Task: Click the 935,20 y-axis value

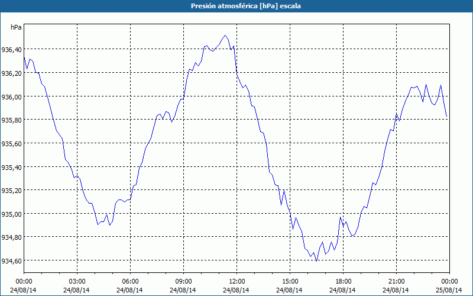Action: tap(12, 191)
